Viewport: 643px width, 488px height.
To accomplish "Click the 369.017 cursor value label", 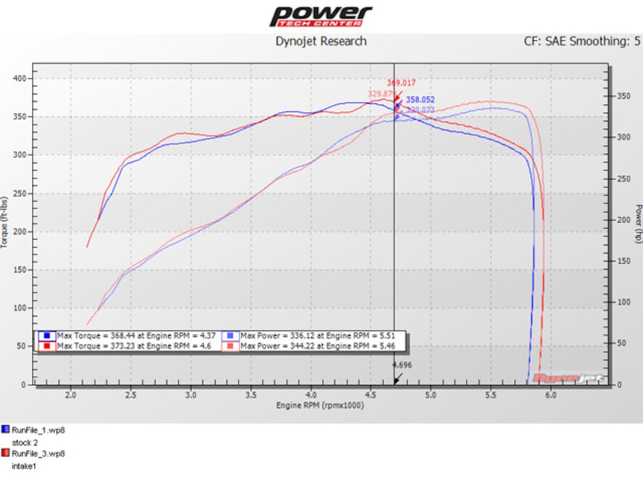I will tap(400, 83).
